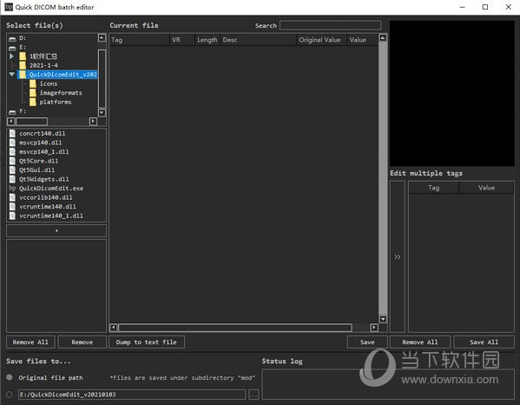
Task: Click the E: drive icon
Action: [12, 48]
